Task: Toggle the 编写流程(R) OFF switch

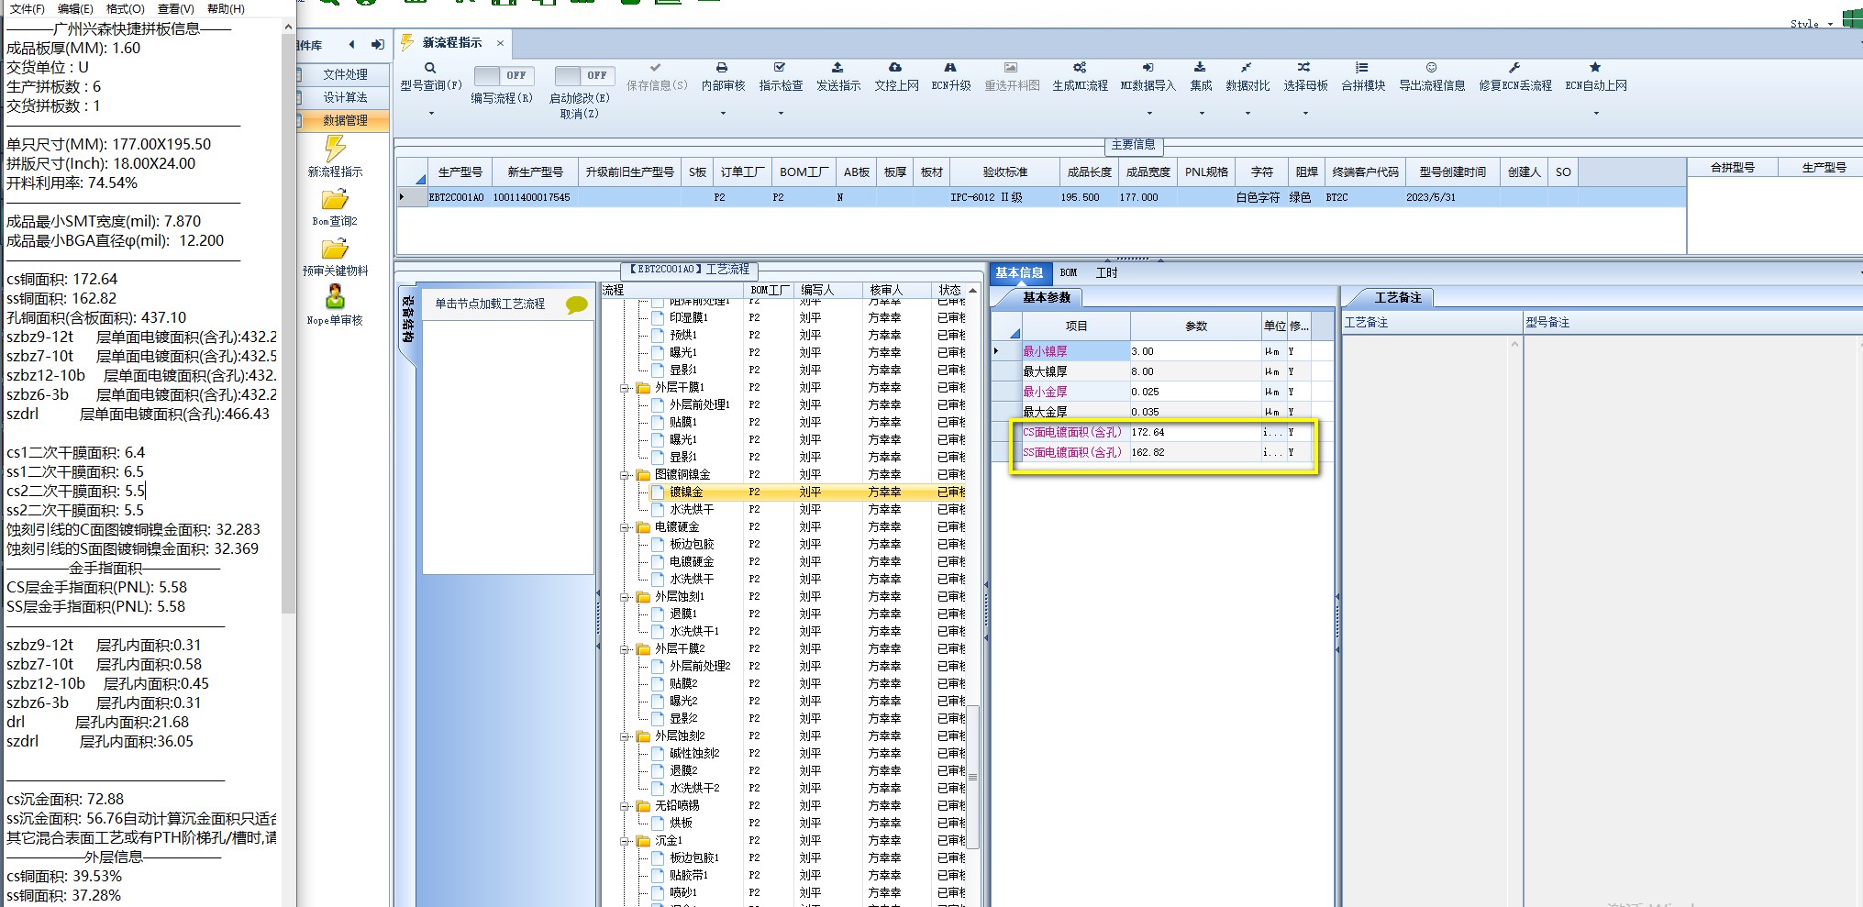Action: [x=502, y=75]
